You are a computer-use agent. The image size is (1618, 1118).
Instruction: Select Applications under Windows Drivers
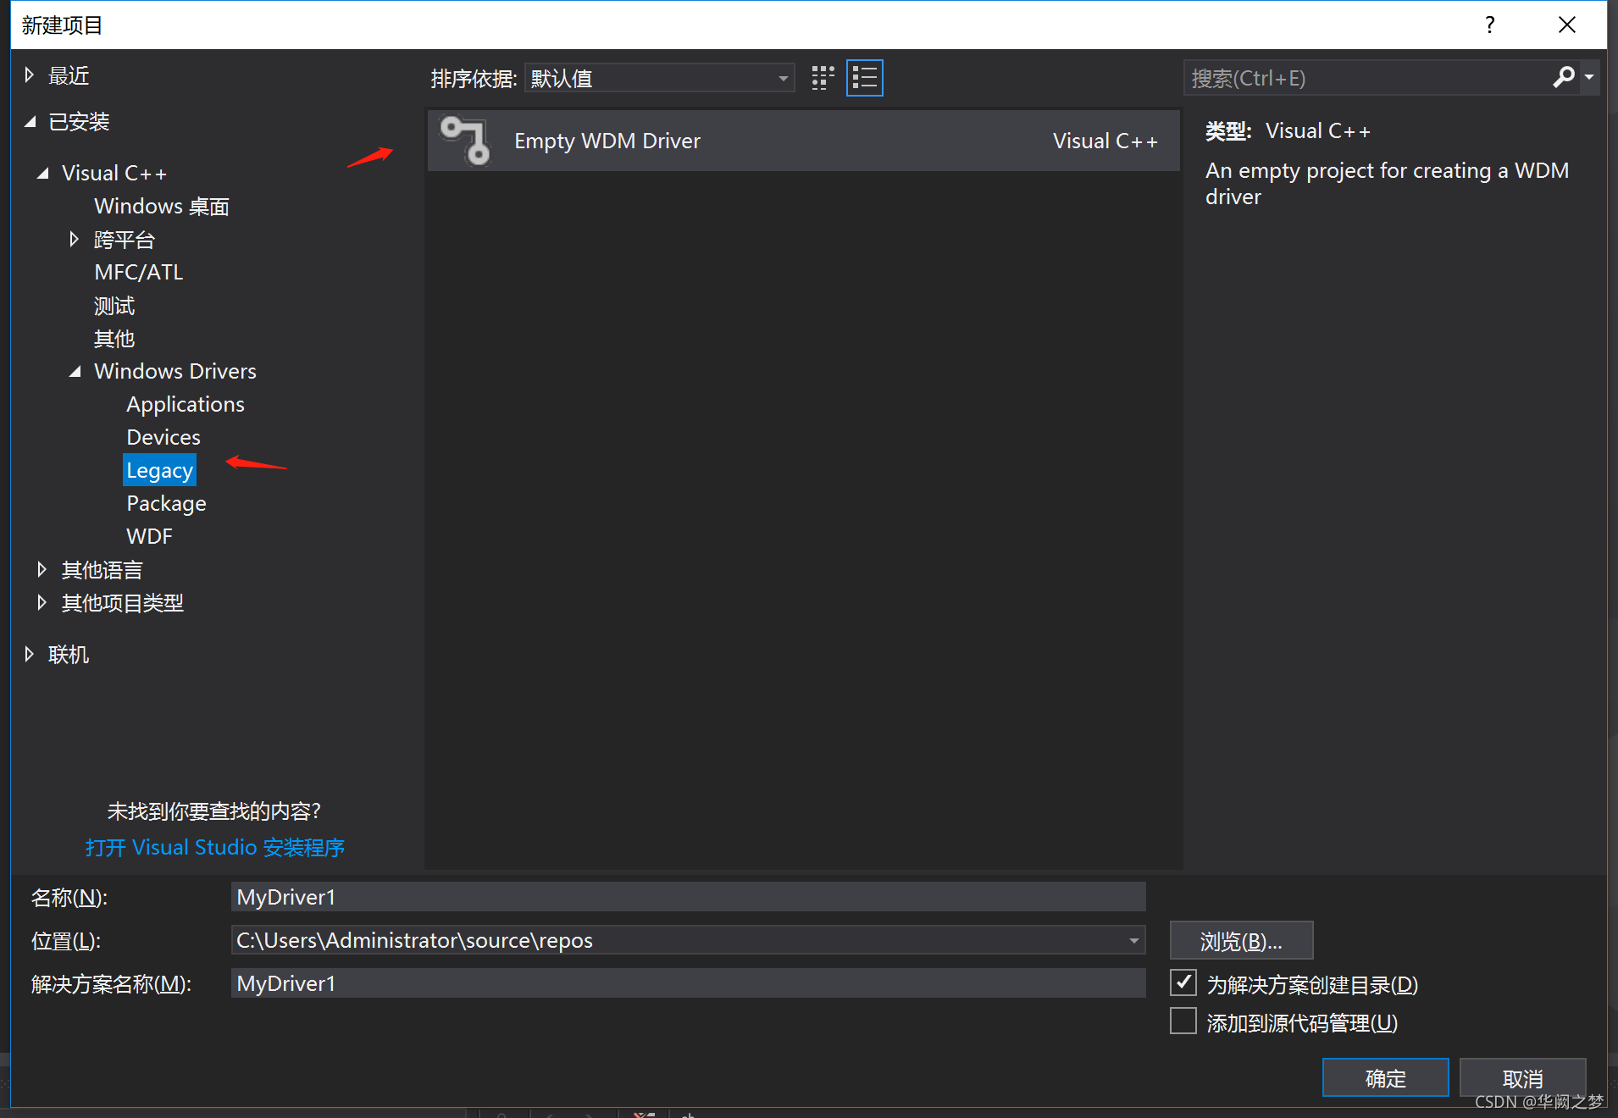tap(186, 404)
